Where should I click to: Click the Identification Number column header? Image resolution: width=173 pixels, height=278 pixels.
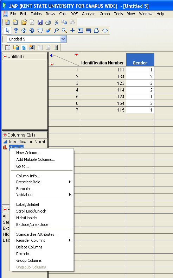click(103, 59)
